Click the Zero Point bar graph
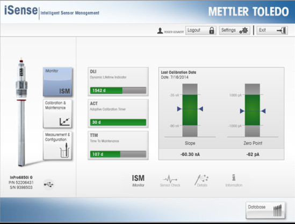This screenshot has width=295, height=224. pos(253,110)
